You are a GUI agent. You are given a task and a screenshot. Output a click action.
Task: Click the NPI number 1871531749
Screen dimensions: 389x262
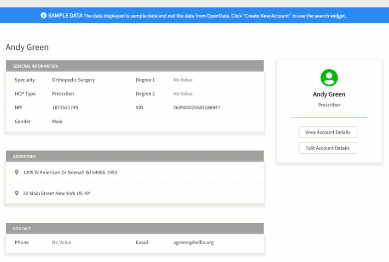[x=65, y=108]
